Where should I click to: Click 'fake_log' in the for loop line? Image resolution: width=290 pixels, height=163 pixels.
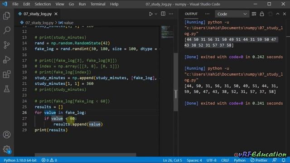pos(74,113)
